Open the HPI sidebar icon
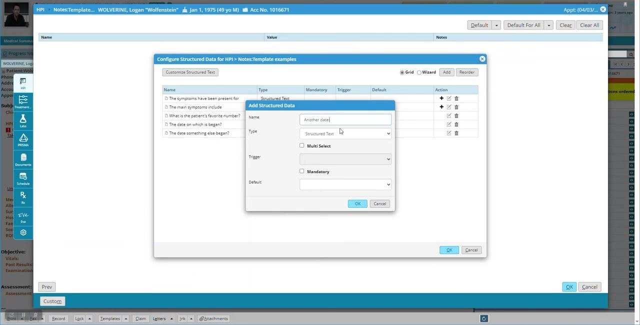Image resolution: width=640 pixels, height=325 pixels. pyautogui.click(x=23, y=83)
